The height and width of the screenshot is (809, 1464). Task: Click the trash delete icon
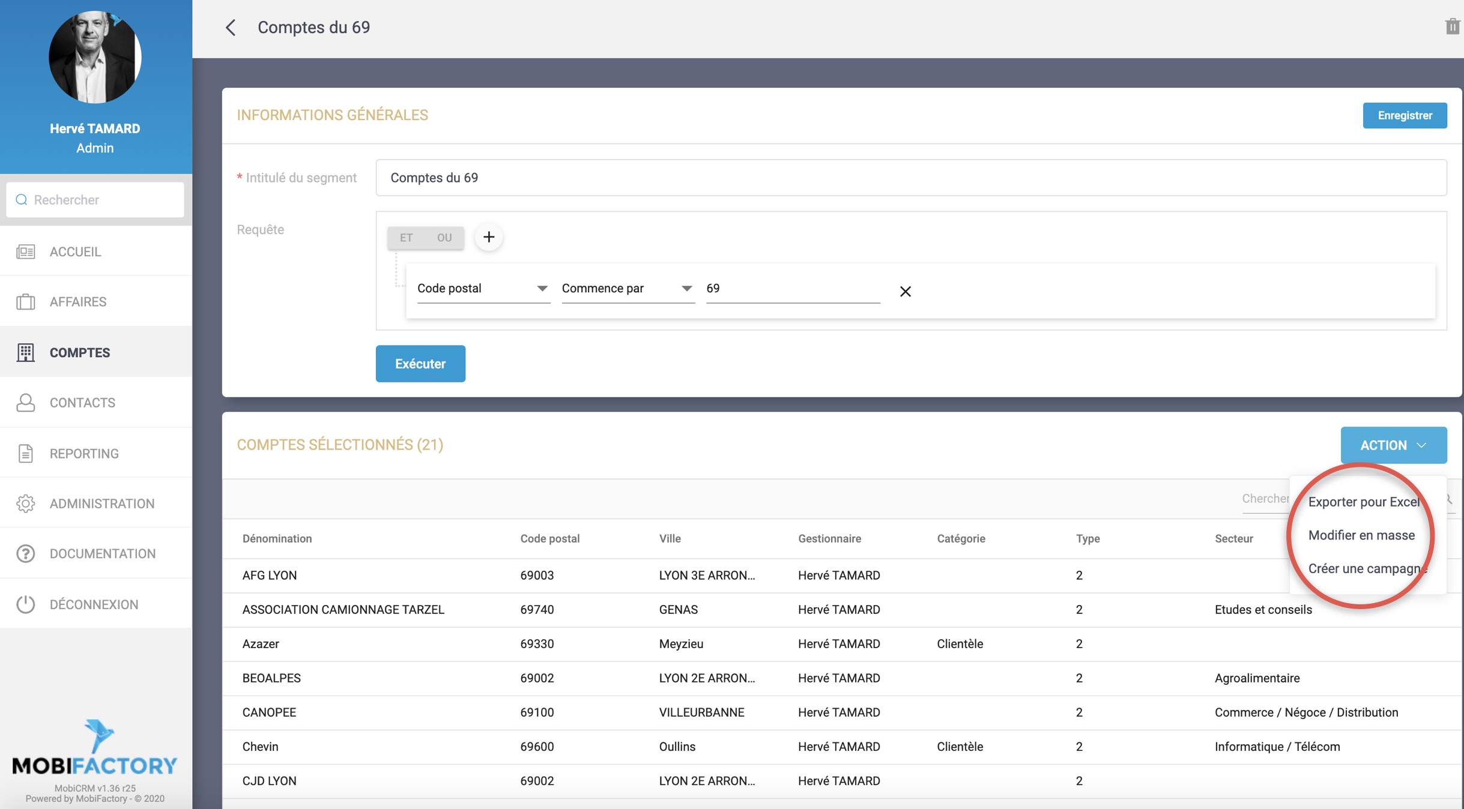click(1452, 26)
